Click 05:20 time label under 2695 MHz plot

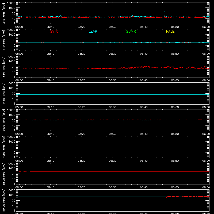pos(82,134)
